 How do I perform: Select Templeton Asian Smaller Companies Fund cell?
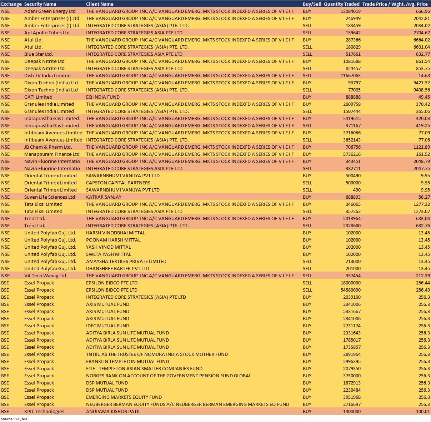(144, 368)
